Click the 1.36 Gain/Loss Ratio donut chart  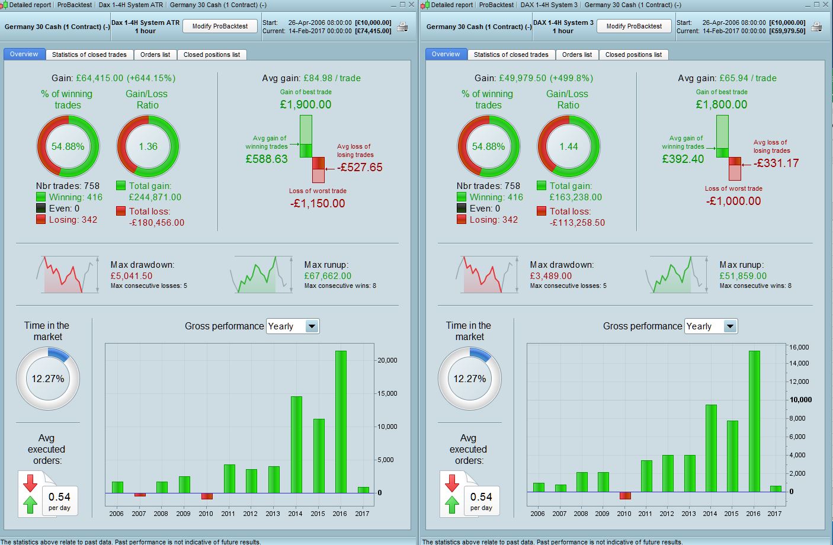[148, 146]
